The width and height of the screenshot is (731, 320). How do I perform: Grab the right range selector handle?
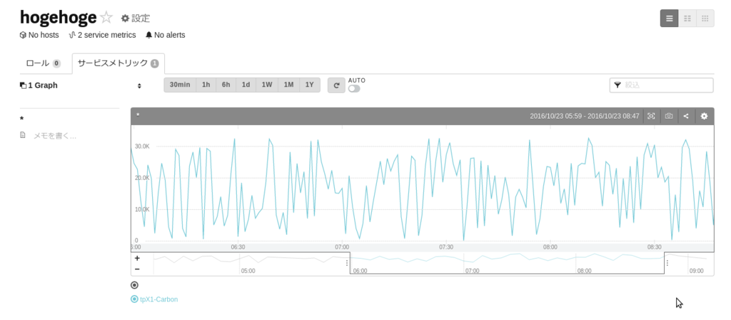coord(667,263)
